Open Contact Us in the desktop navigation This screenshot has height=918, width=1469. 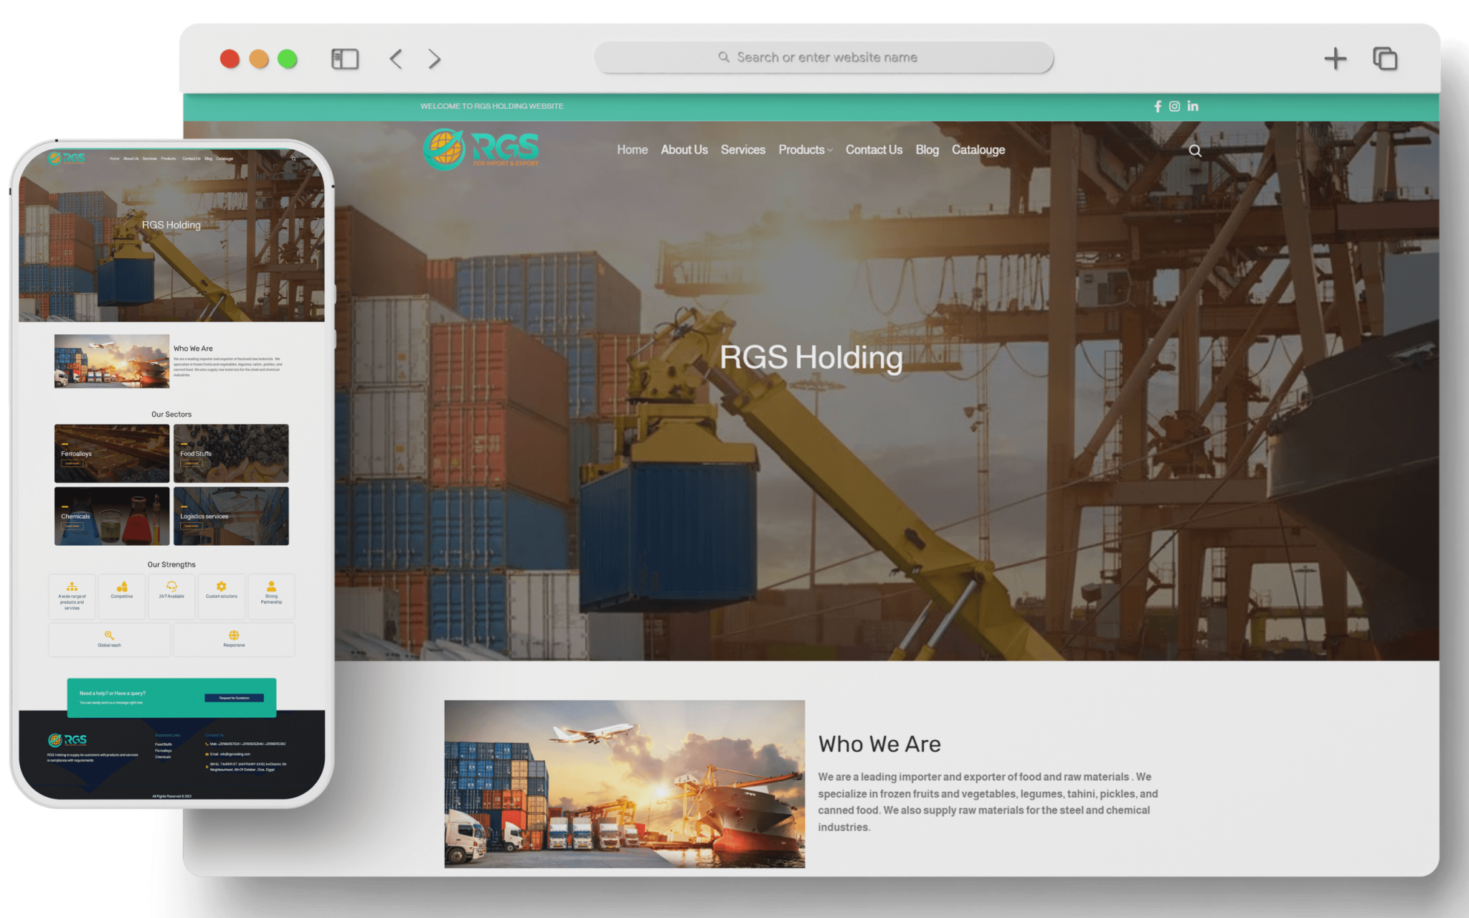pos(874,150)
